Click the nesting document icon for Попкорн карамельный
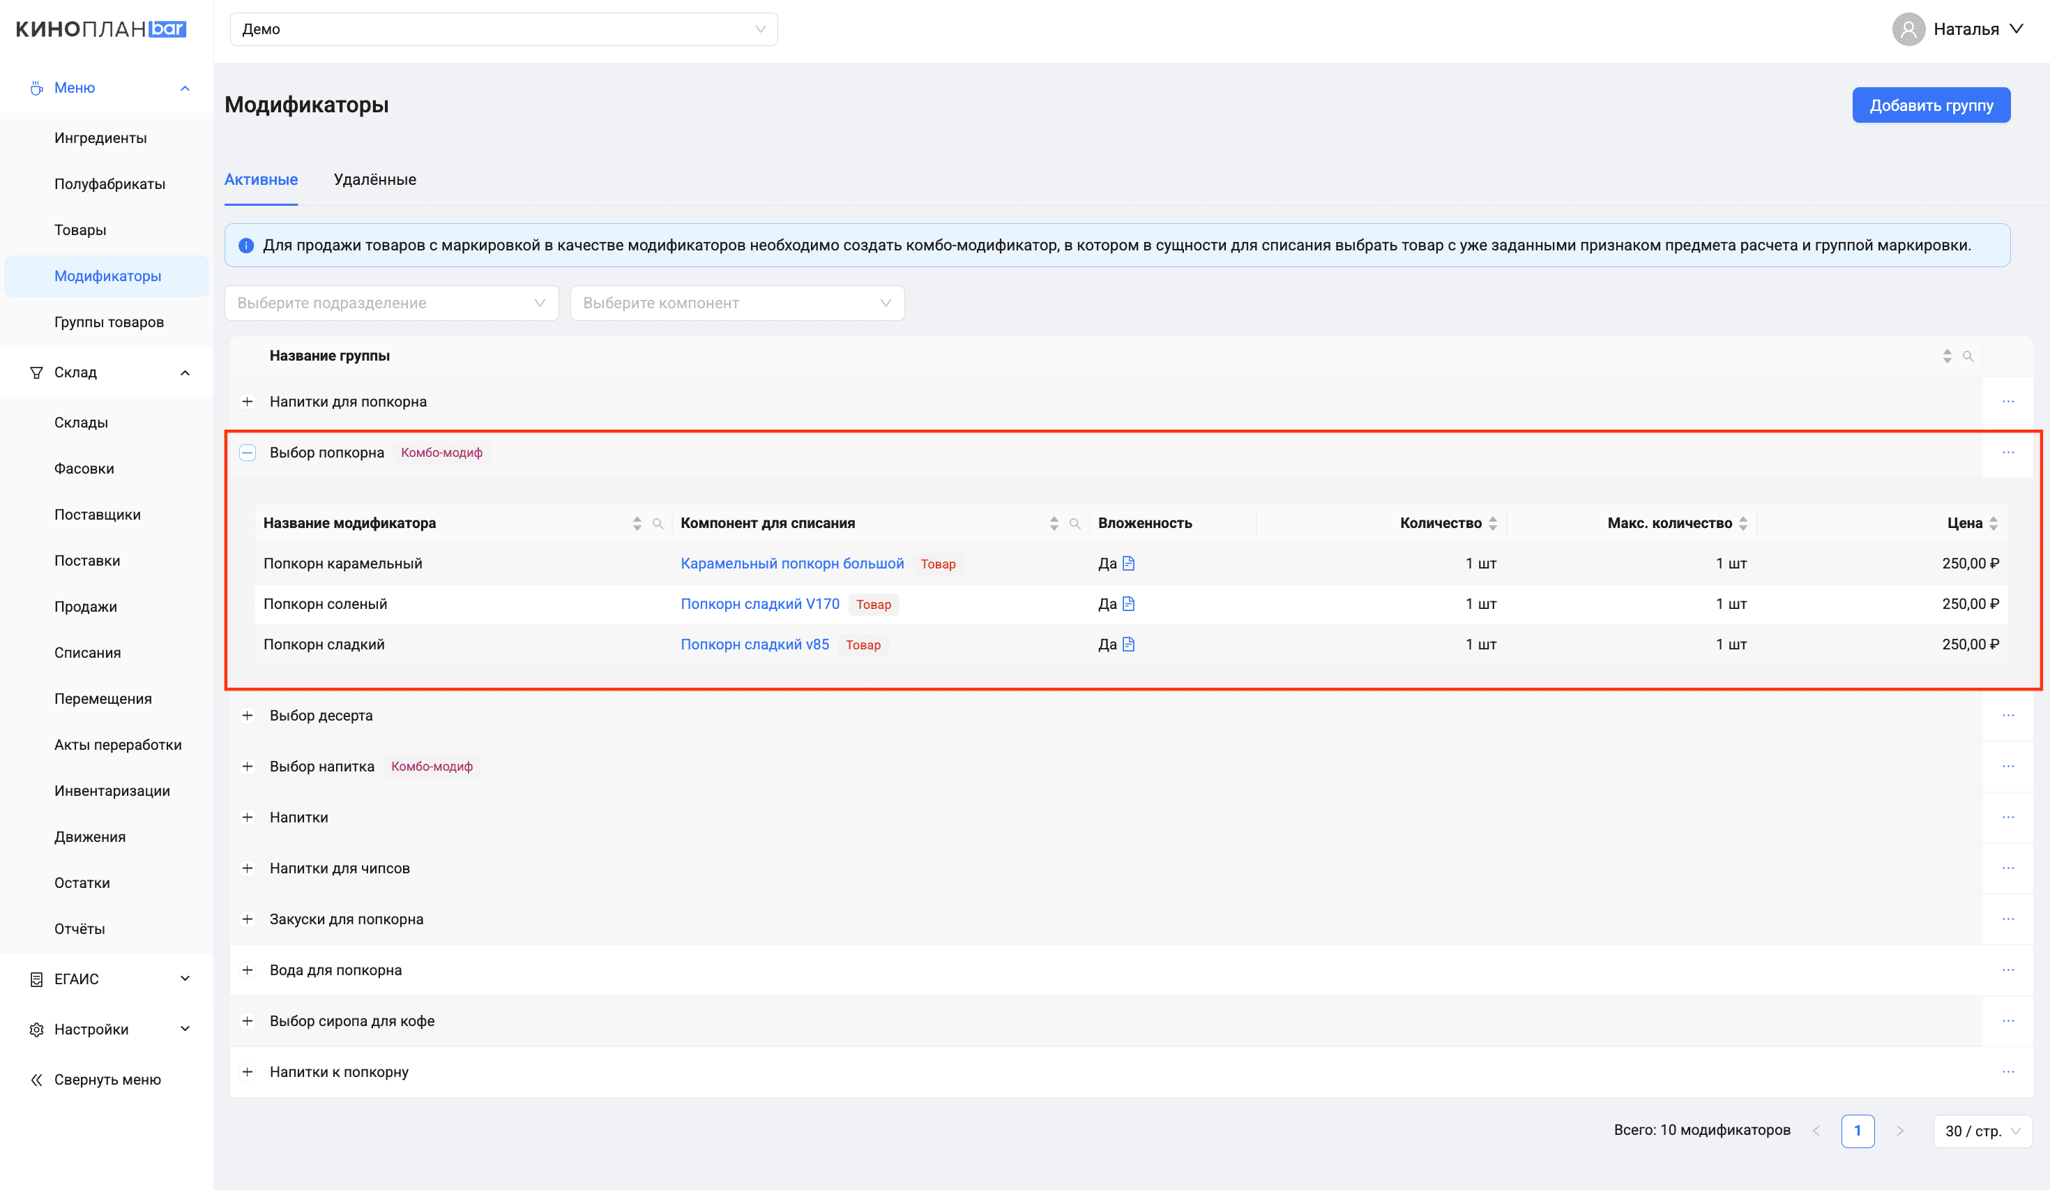Image resolution: width=2050 pixels, height=1190 pixels. pyautogui.click(x=1128, y=563)
